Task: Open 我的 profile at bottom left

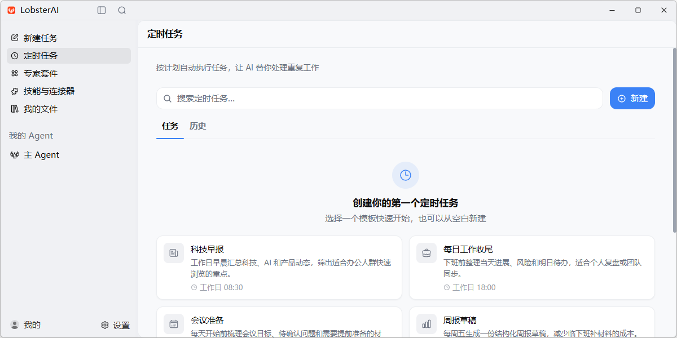Action: (25, 325)
